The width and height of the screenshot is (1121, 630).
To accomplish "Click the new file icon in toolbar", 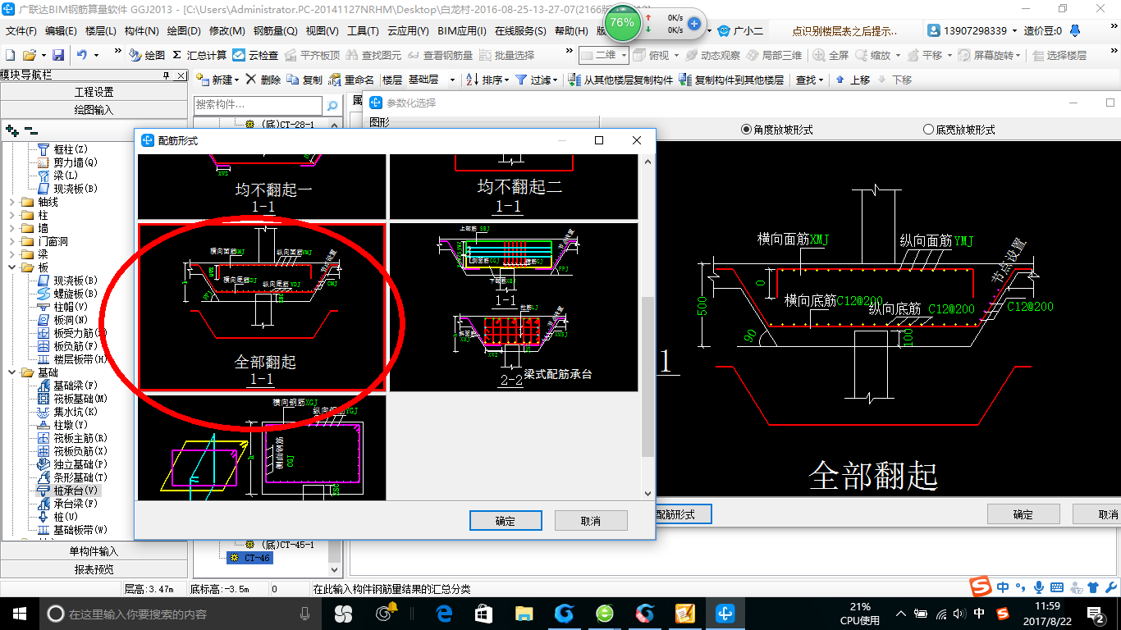I will [x=10, y=55].
